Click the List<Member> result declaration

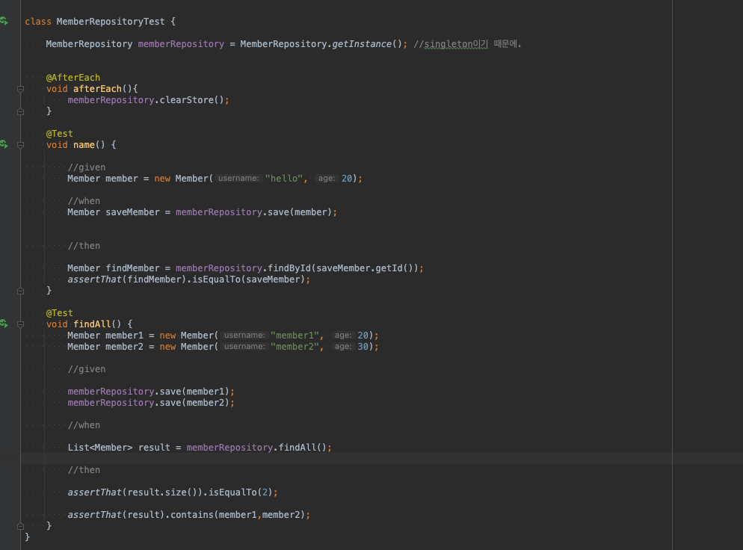(x=118, y=447)
